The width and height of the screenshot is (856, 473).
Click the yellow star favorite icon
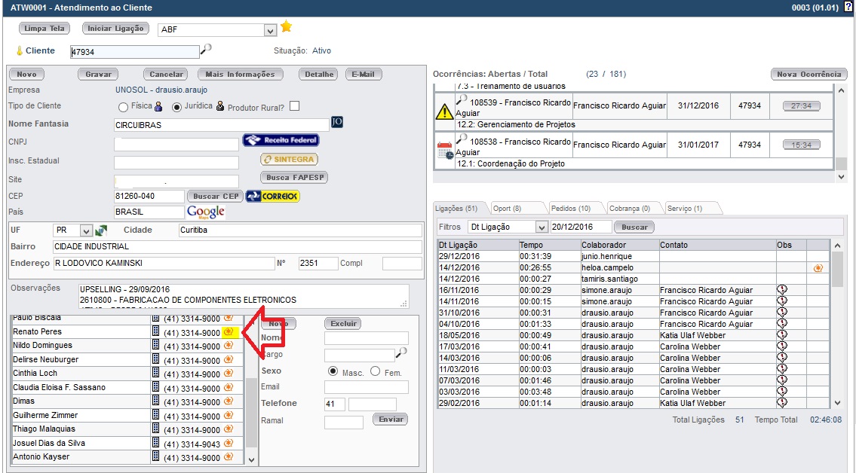click(x=285, y=29)
